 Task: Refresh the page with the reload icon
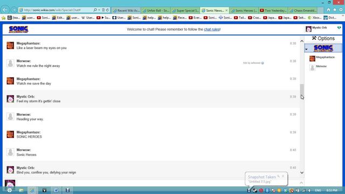click(107, 10)
